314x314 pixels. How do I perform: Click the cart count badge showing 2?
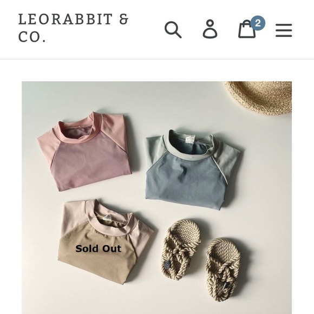click(258, 23)
